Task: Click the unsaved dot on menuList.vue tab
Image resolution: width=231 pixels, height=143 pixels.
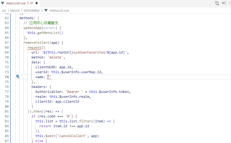Action: coord(36,3)
